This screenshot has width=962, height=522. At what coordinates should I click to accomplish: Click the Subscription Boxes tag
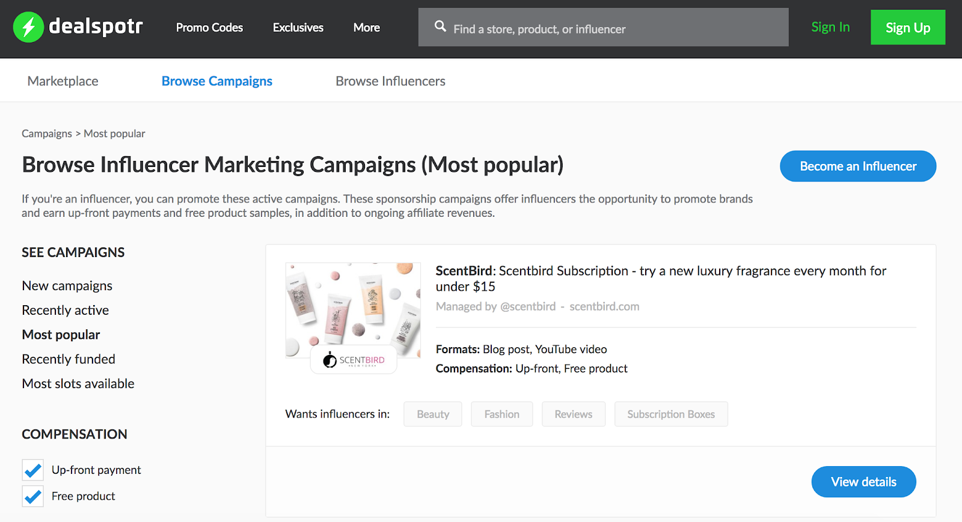[x=671, y=414]
